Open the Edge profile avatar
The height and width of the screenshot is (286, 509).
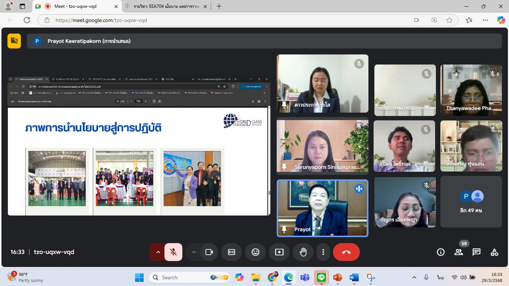pyautogui.click(x=8, y=6)
